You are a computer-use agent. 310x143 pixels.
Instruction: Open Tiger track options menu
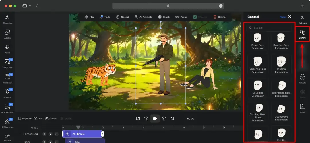[x=20, y=142]
